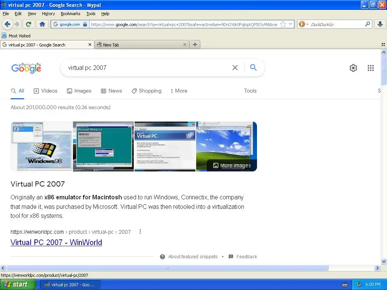This screenshot has width=387, height=290.
Task: Click the Google logo
Action: click(26, 68)
